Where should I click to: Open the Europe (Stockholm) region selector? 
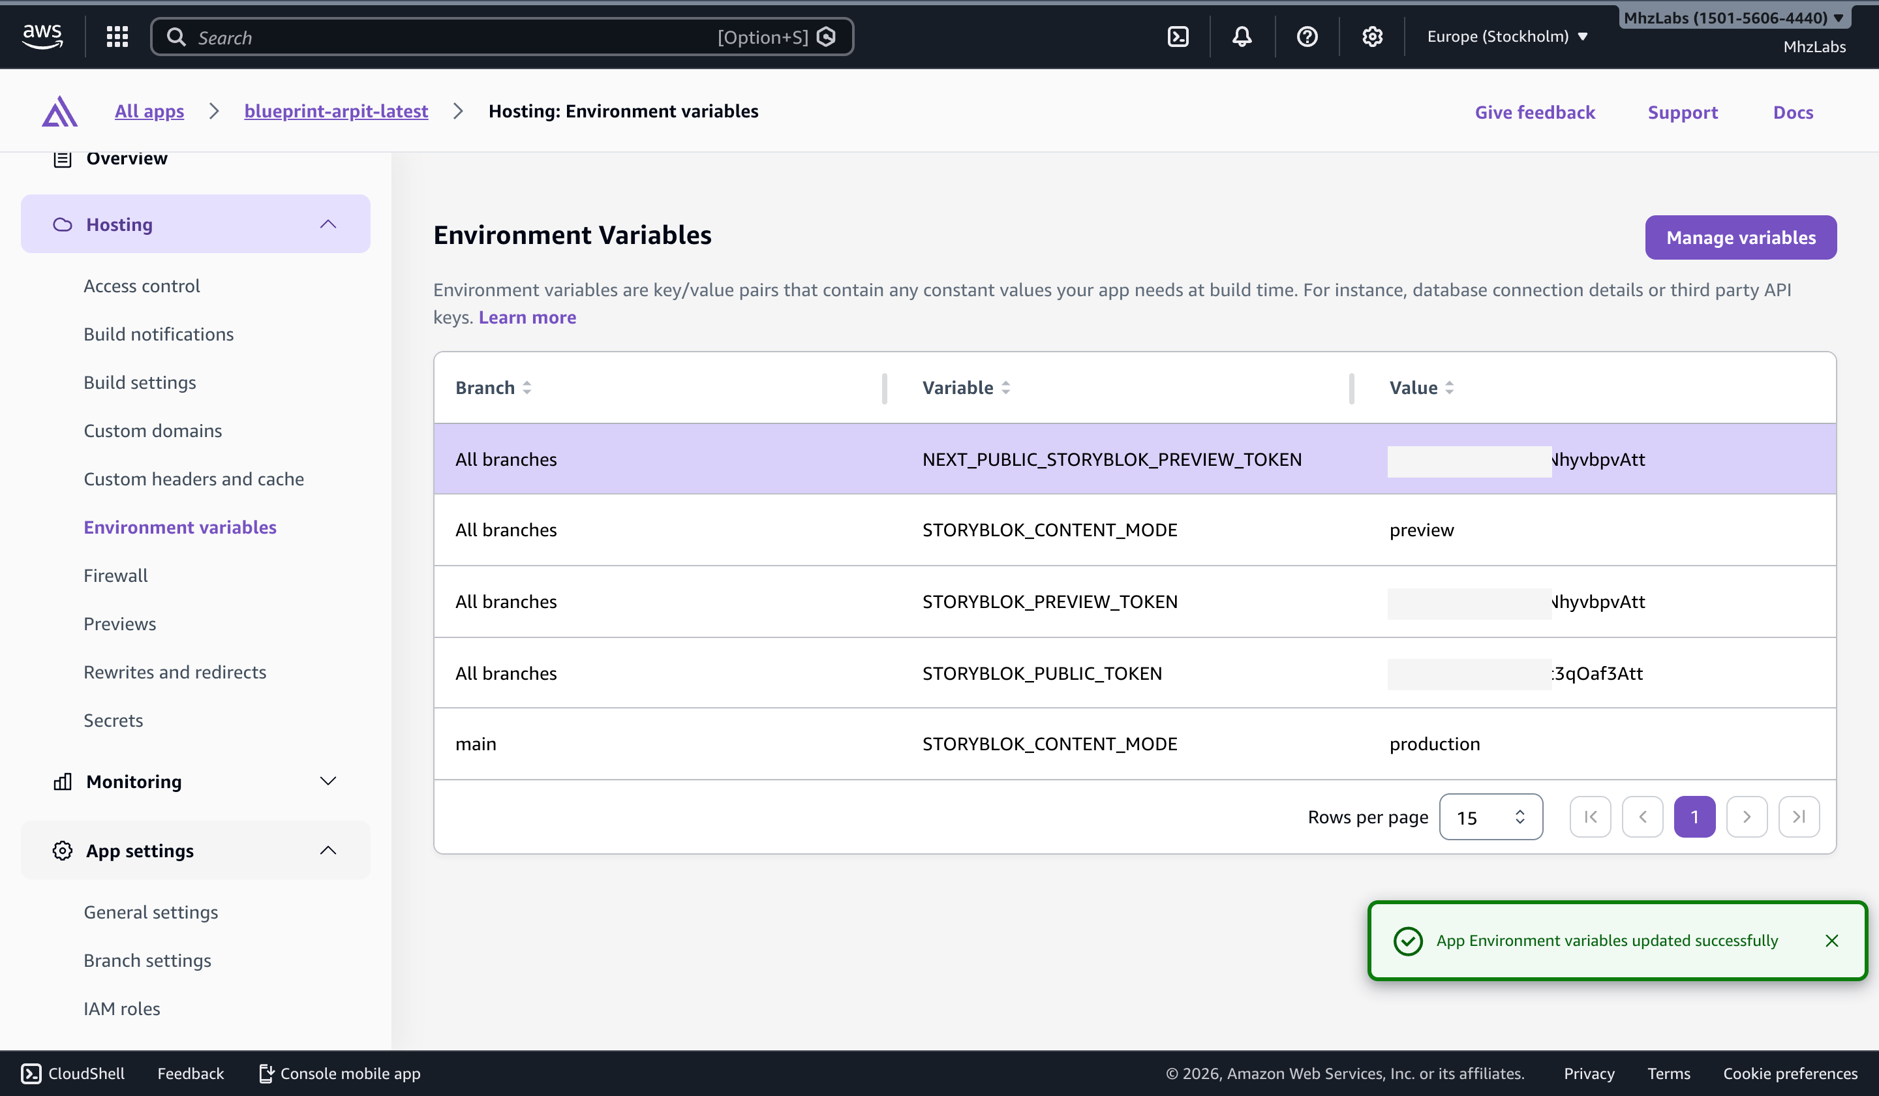pos(1506,37)
